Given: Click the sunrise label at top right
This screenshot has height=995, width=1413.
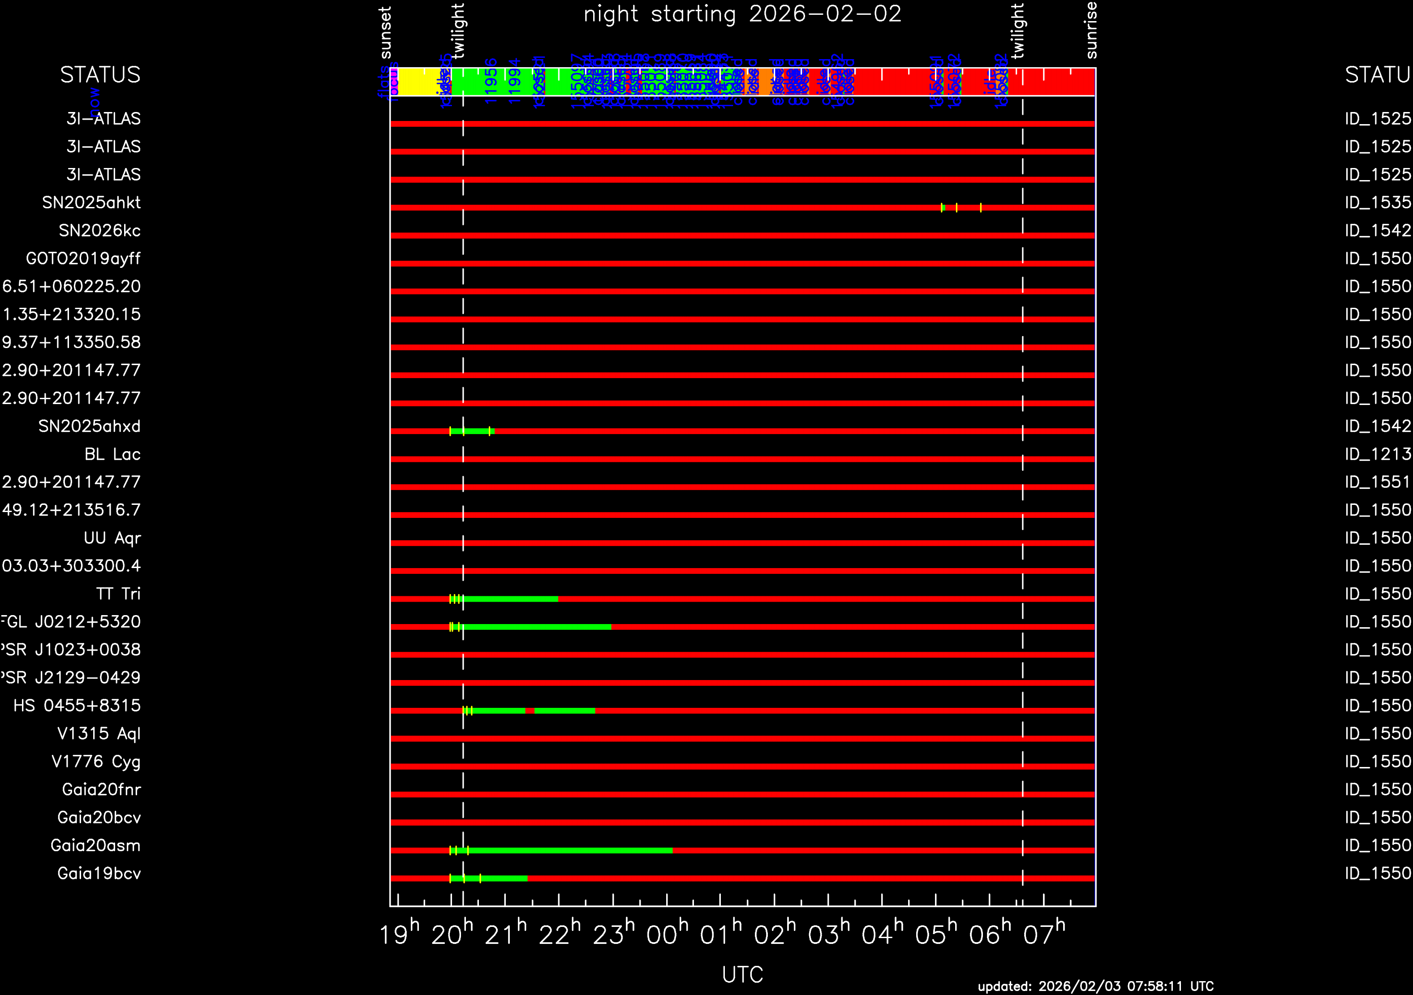Looking at the screenshot, I should (1091, 31).
